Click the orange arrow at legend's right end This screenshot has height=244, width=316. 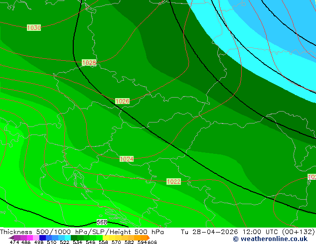[149, 238]
